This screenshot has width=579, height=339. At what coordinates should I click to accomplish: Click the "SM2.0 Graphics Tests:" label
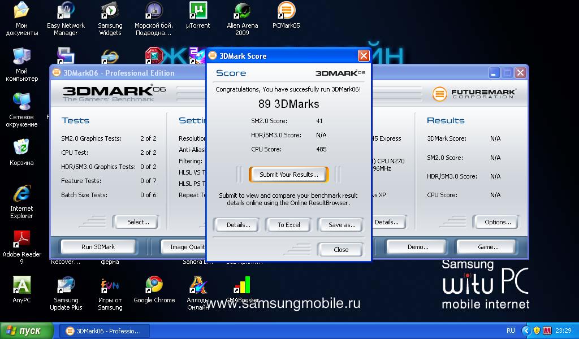pyautogui.click(x=91, y=138)
